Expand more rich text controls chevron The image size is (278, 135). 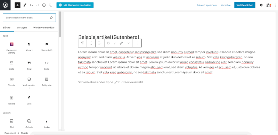point(129,43)
